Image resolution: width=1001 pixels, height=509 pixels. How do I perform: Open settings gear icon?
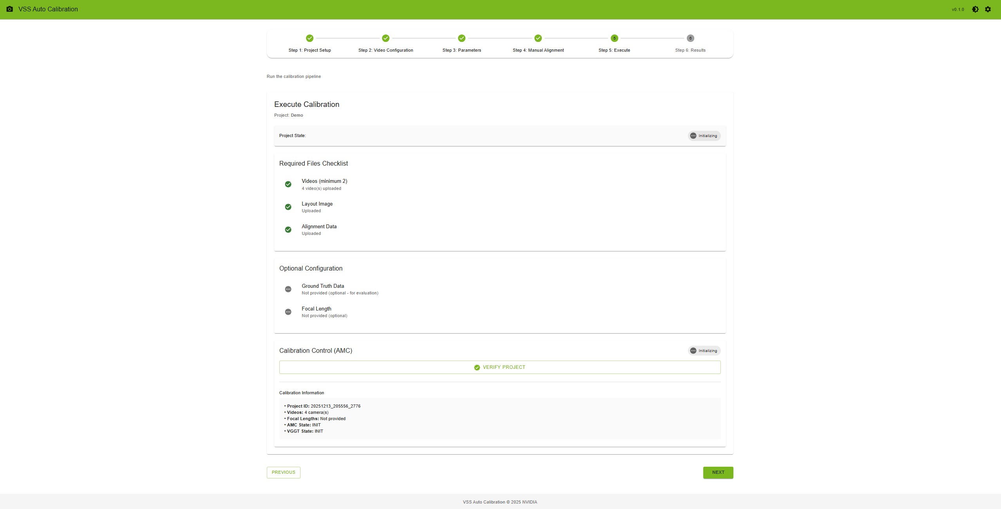coord(988,9)
